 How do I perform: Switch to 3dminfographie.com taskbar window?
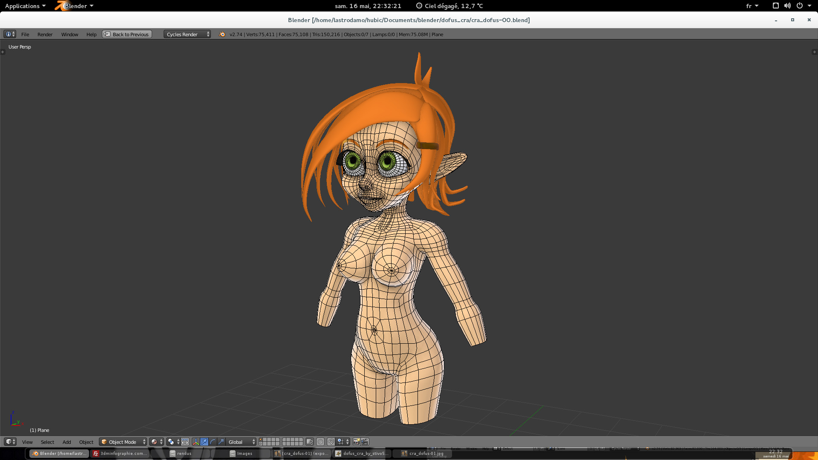point(120,454)
